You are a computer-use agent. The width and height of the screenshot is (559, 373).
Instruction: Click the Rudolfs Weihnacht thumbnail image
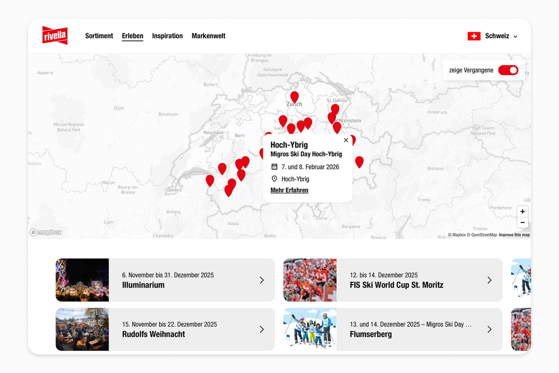[82, 329]
